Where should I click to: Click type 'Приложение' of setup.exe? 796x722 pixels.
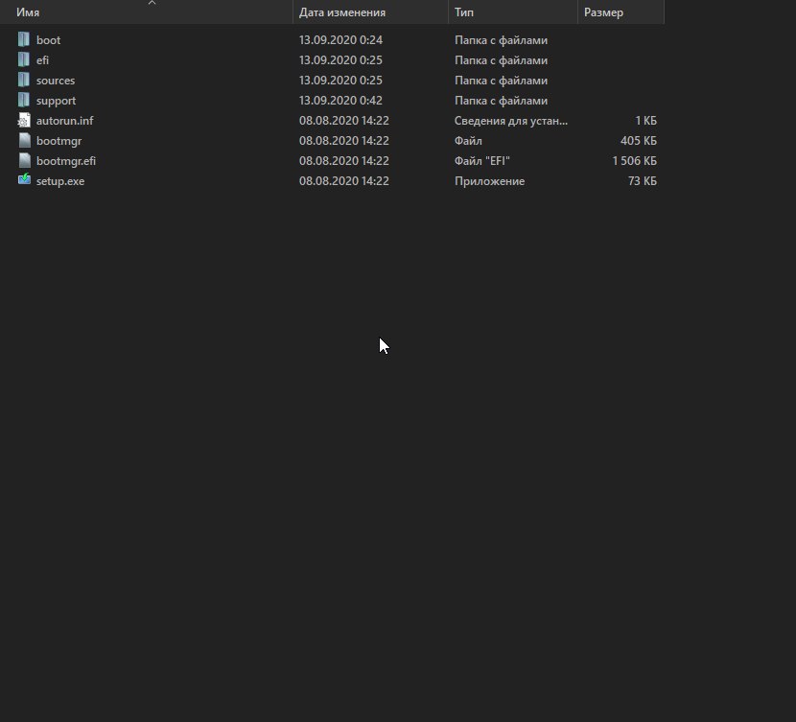pyautogui.click(x=489, y=181)
